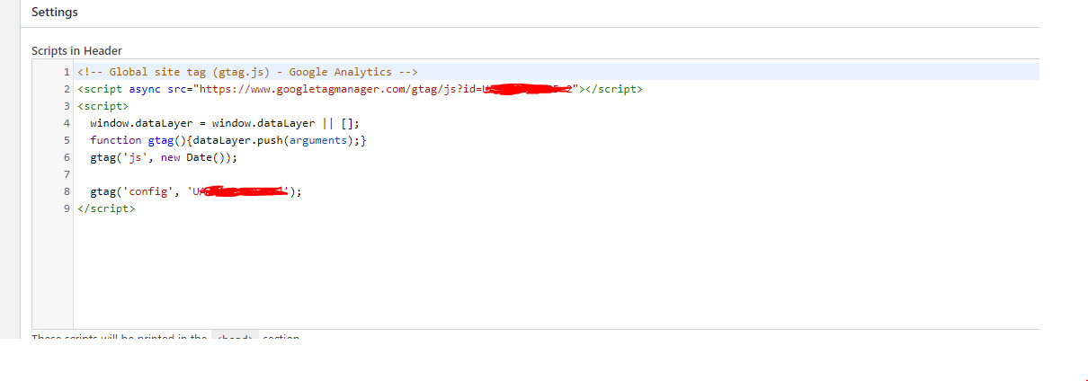
Task: Click the googletagmanager.com URL in the src attribute
Action: [387, 89]
